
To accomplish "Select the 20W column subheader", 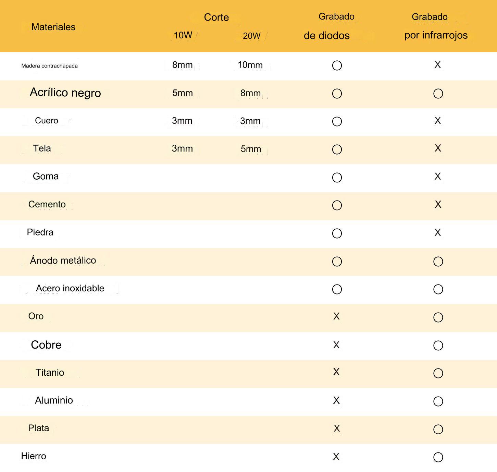I will (251, 36).
